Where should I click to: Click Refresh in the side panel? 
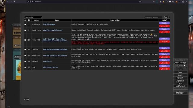(x=180, y=78)
